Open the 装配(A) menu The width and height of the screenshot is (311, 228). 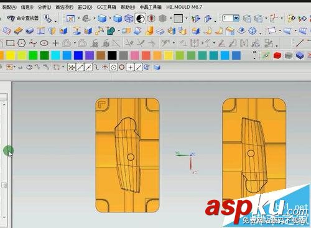click(x=9, y=7)
